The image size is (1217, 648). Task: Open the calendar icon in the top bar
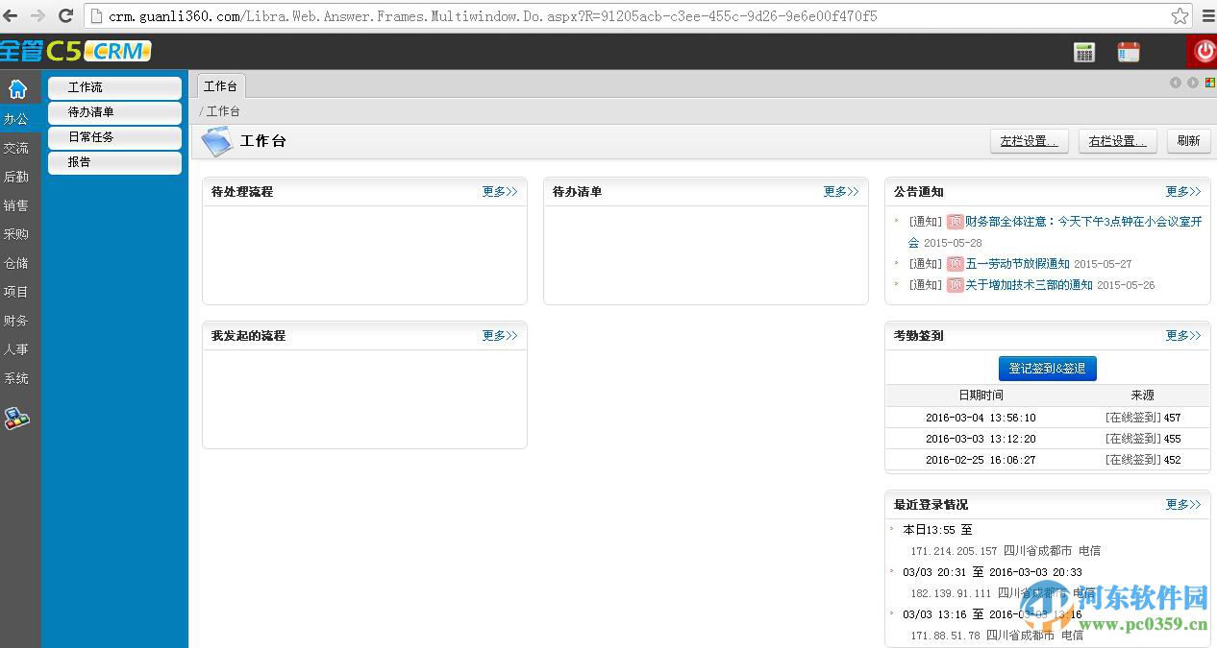coord(1128,52)
